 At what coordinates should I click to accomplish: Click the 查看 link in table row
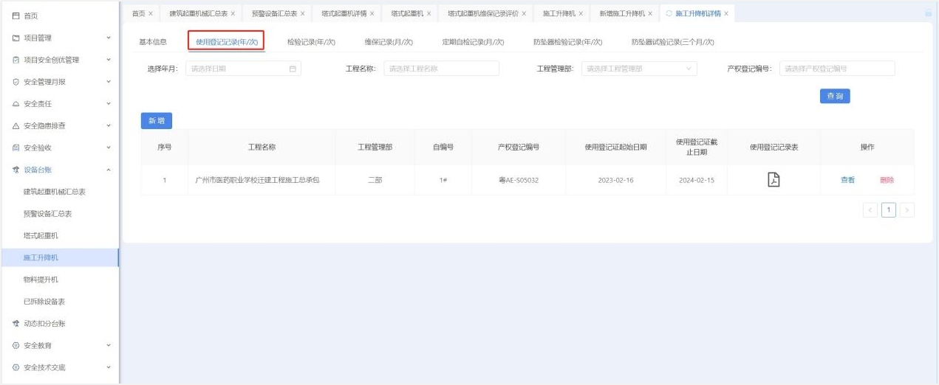pos(847,180)
